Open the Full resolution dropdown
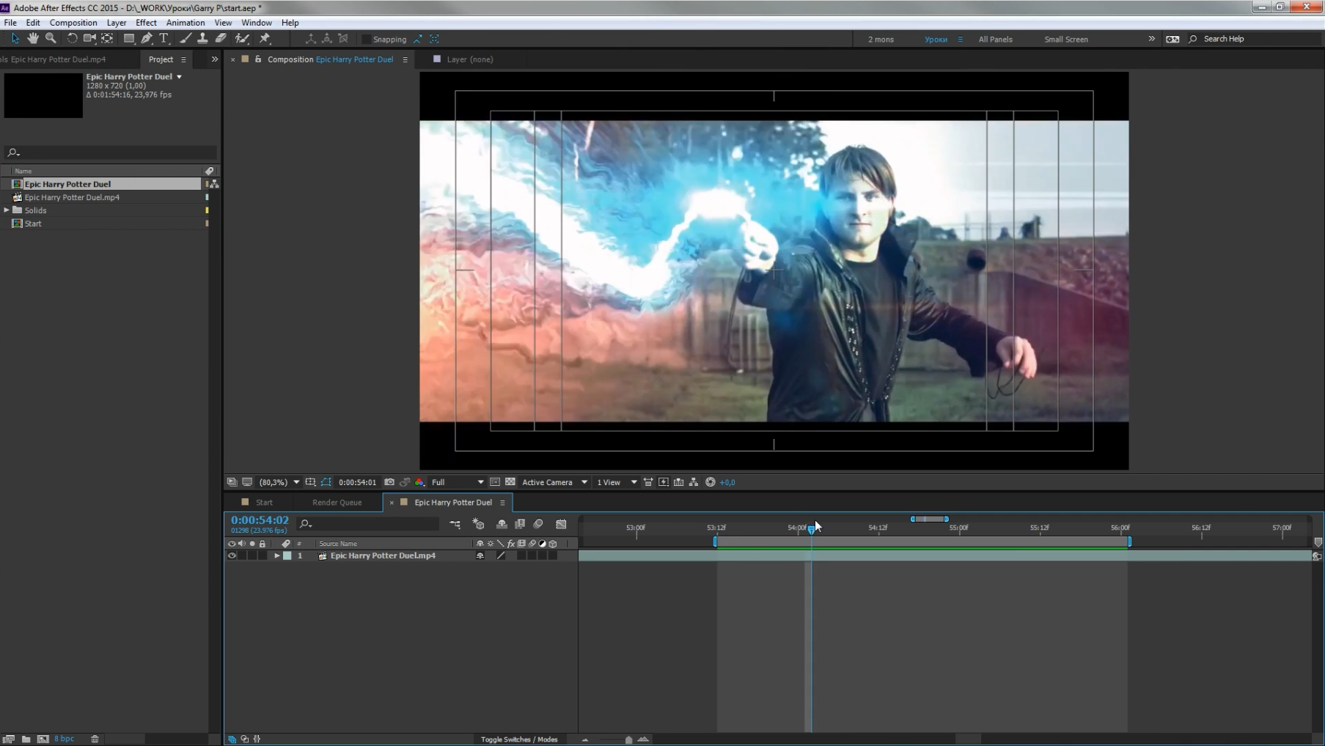 [x=458, y=482]
